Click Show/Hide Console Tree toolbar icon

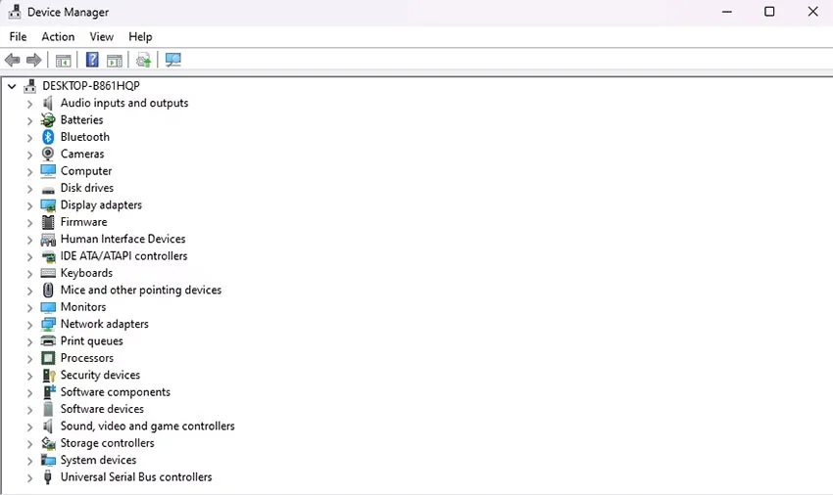64,61
